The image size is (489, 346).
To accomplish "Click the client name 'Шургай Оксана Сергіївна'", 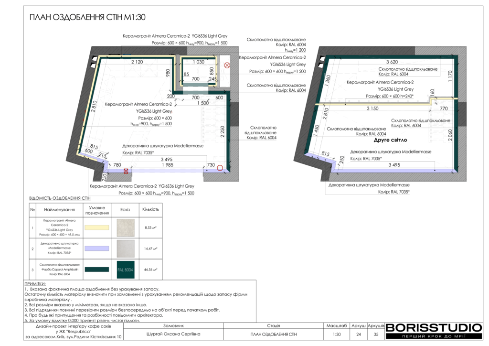I will coord(173,335).
